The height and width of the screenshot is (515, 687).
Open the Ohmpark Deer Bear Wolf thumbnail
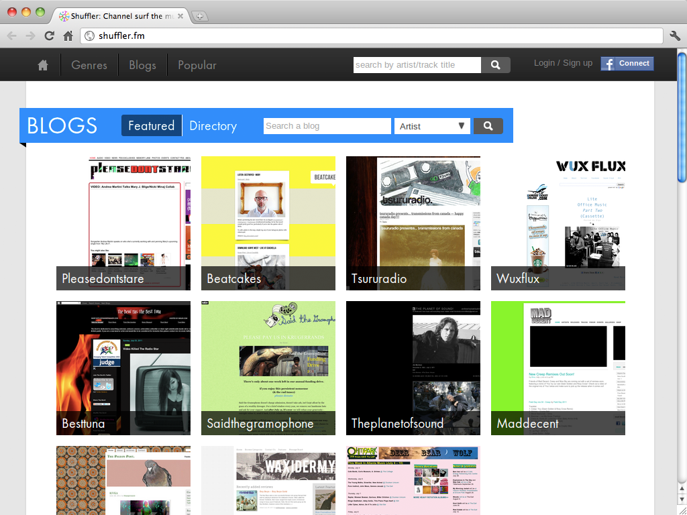[x=413, y=480]
